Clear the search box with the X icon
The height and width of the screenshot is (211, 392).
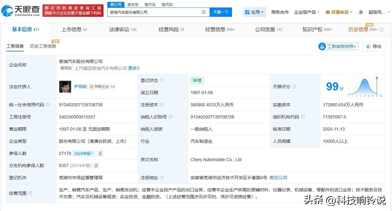coord(204,12)
